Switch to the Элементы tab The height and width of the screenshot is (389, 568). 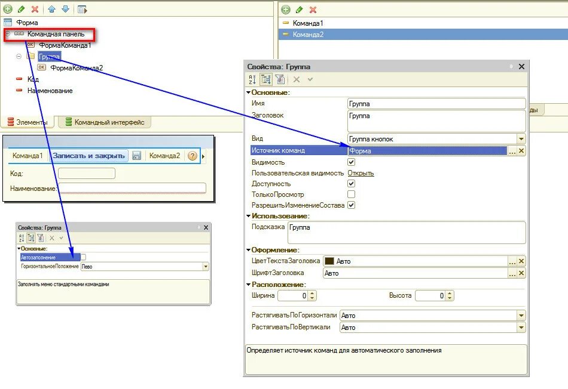pos(28,122)
